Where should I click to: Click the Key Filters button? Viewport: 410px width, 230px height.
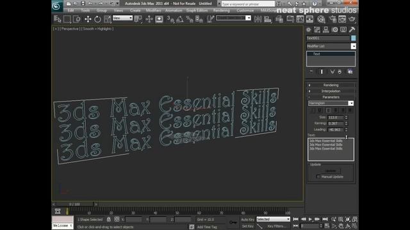pyautogui.click(x=276, y=226)
